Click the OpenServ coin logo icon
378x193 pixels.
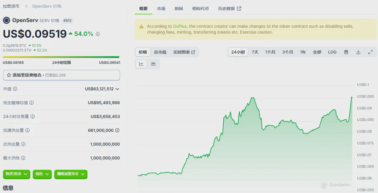pyautogui.click(x=7, y=21)
